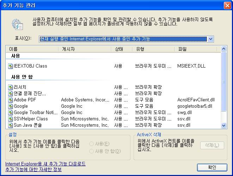Select the IEEXTOBJ Class row name
233x176 pixels.
30,66
